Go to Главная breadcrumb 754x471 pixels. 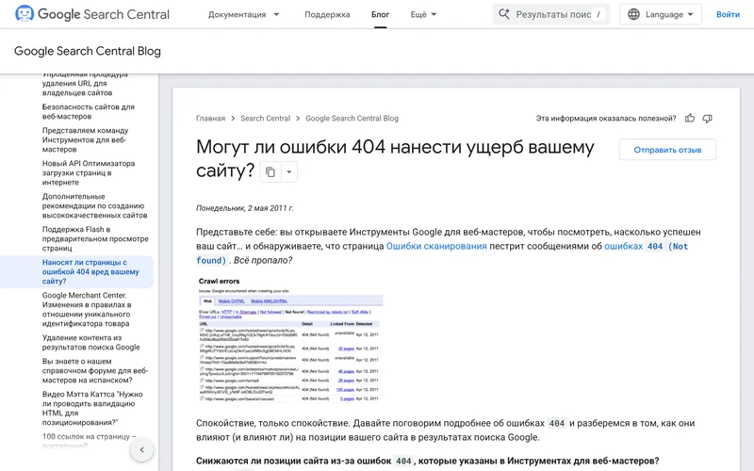coord(210,119)
